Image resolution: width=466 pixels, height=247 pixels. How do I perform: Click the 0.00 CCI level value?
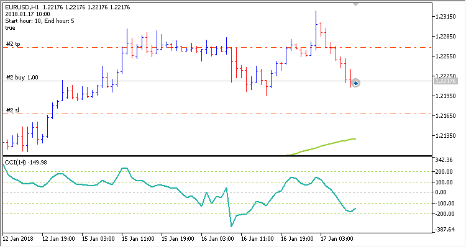[x=441, y=192]
